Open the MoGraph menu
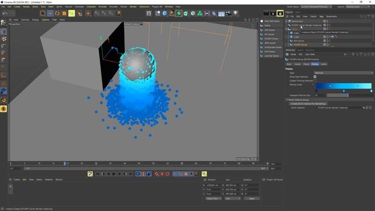The image size is (375, 211). coord(80,6)
